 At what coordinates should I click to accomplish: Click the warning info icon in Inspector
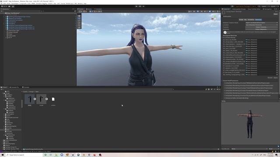(x=225, y=32)
